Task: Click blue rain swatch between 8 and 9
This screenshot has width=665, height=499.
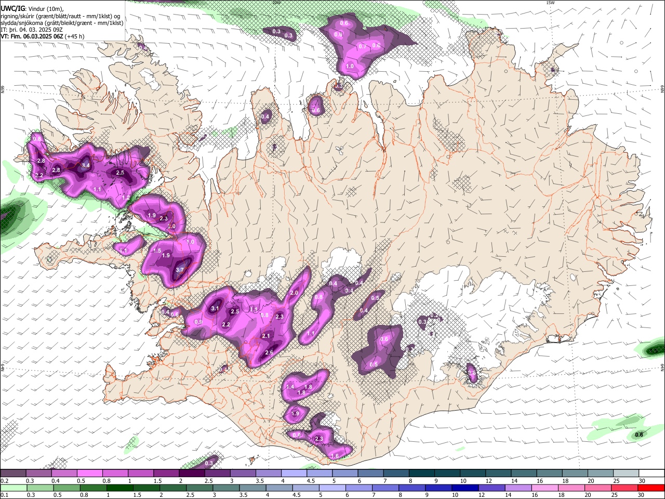Action: (412, 488)
